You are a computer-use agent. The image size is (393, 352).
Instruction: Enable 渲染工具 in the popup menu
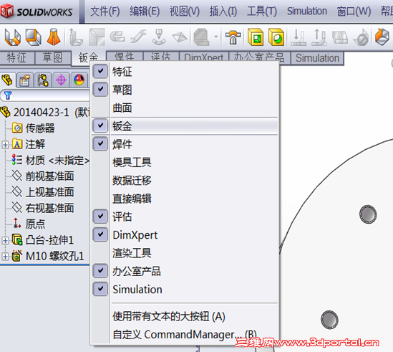coord(185,253)
